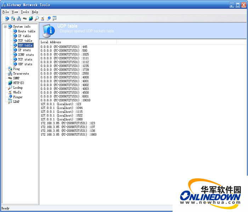Select IP table in the tree

click(x=24, y=36)
